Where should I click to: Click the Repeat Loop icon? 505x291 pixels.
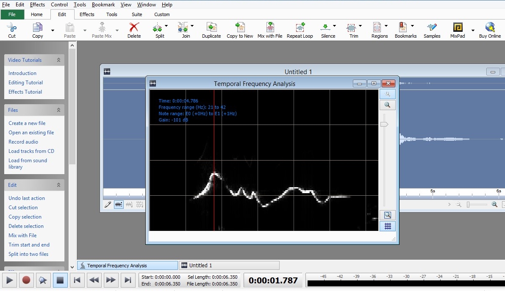[x=300, y=28]
